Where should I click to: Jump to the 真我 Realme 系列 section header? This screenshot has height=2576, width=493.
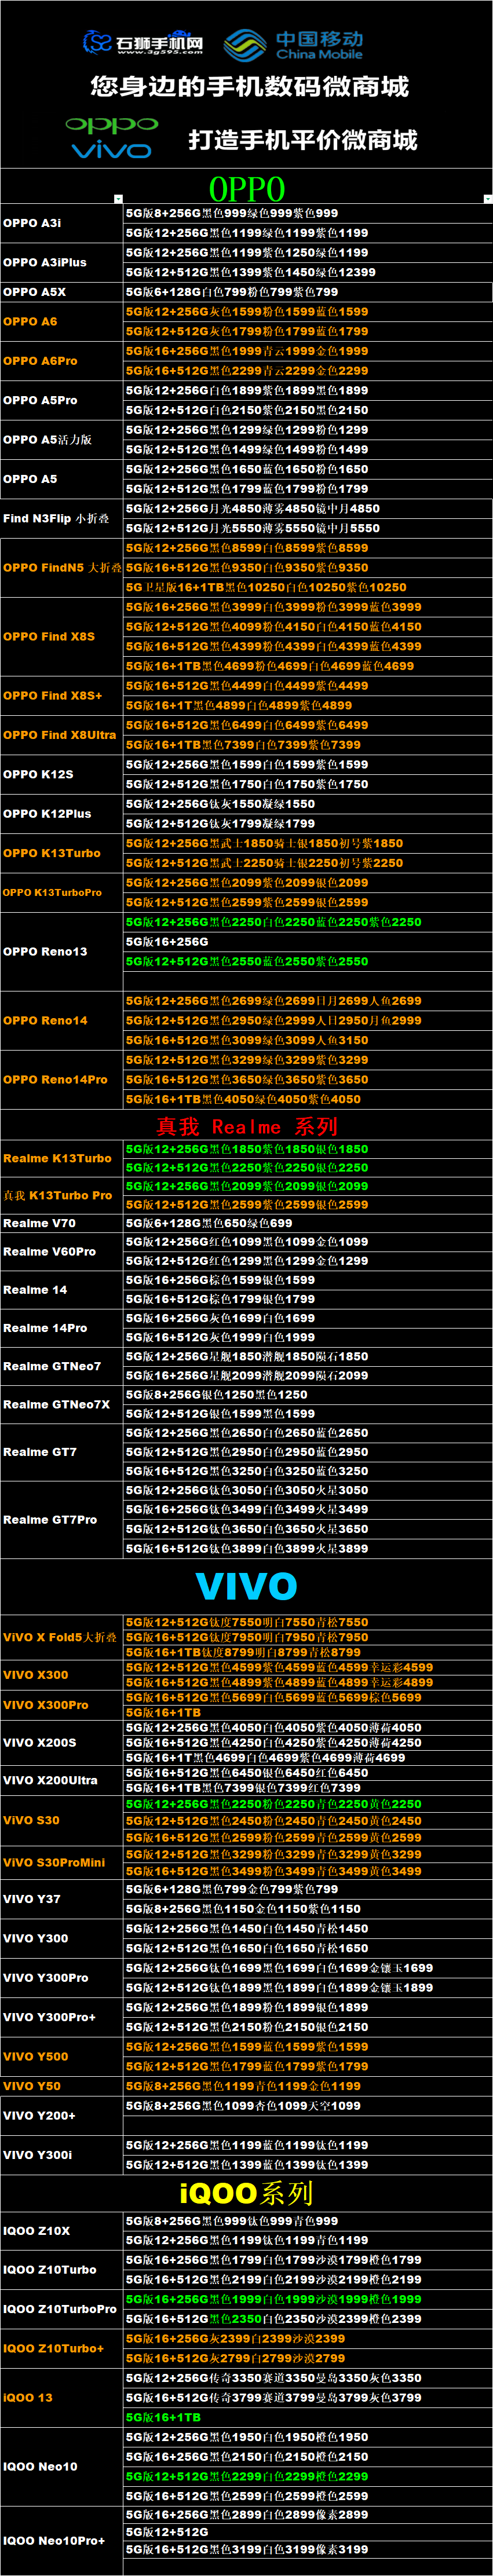(246, 1126)
